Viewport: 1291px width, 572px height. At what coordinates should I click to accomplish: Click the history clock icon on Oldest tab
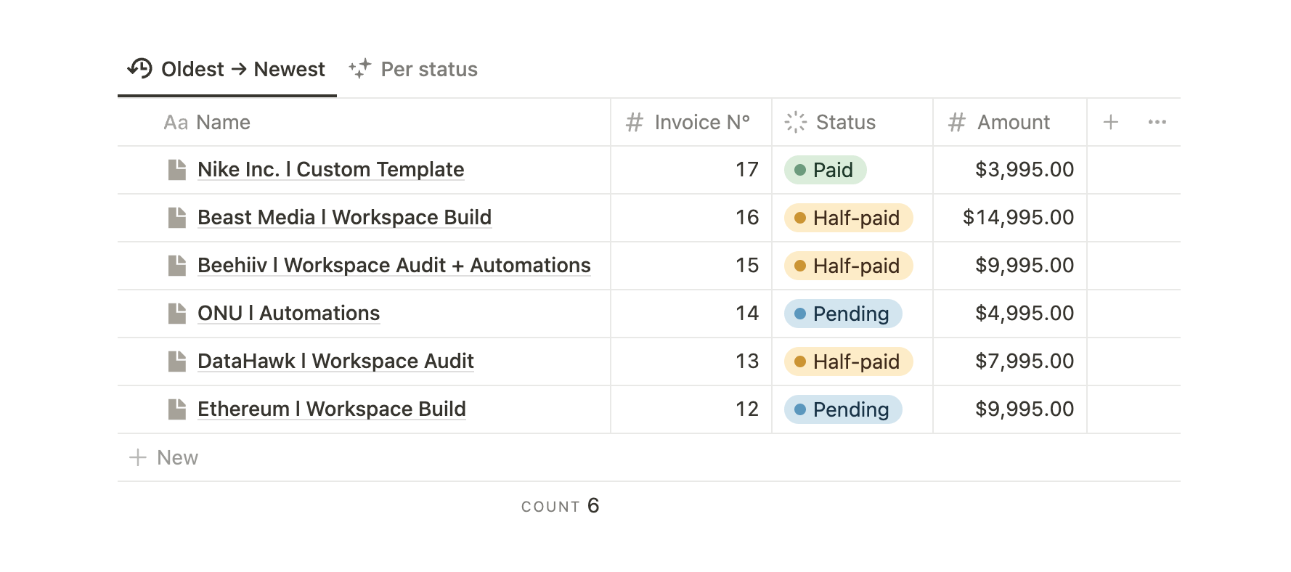click(x=139, y=68)
